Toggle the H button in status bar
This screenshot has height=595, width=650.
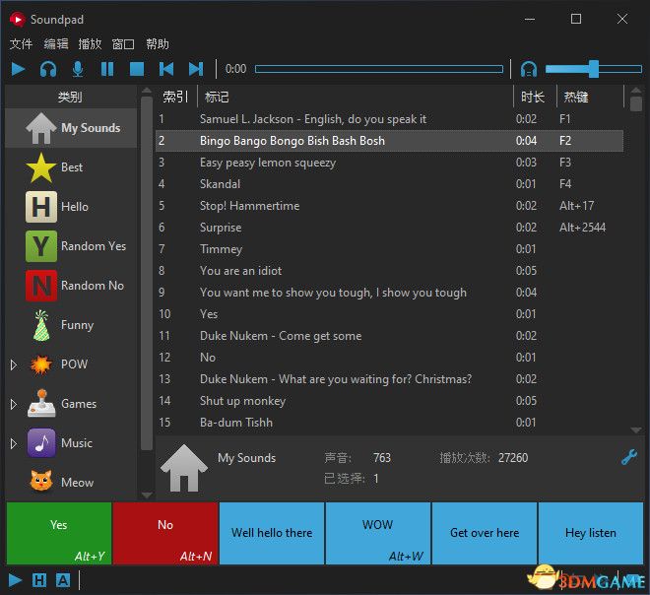pos(39,580)
